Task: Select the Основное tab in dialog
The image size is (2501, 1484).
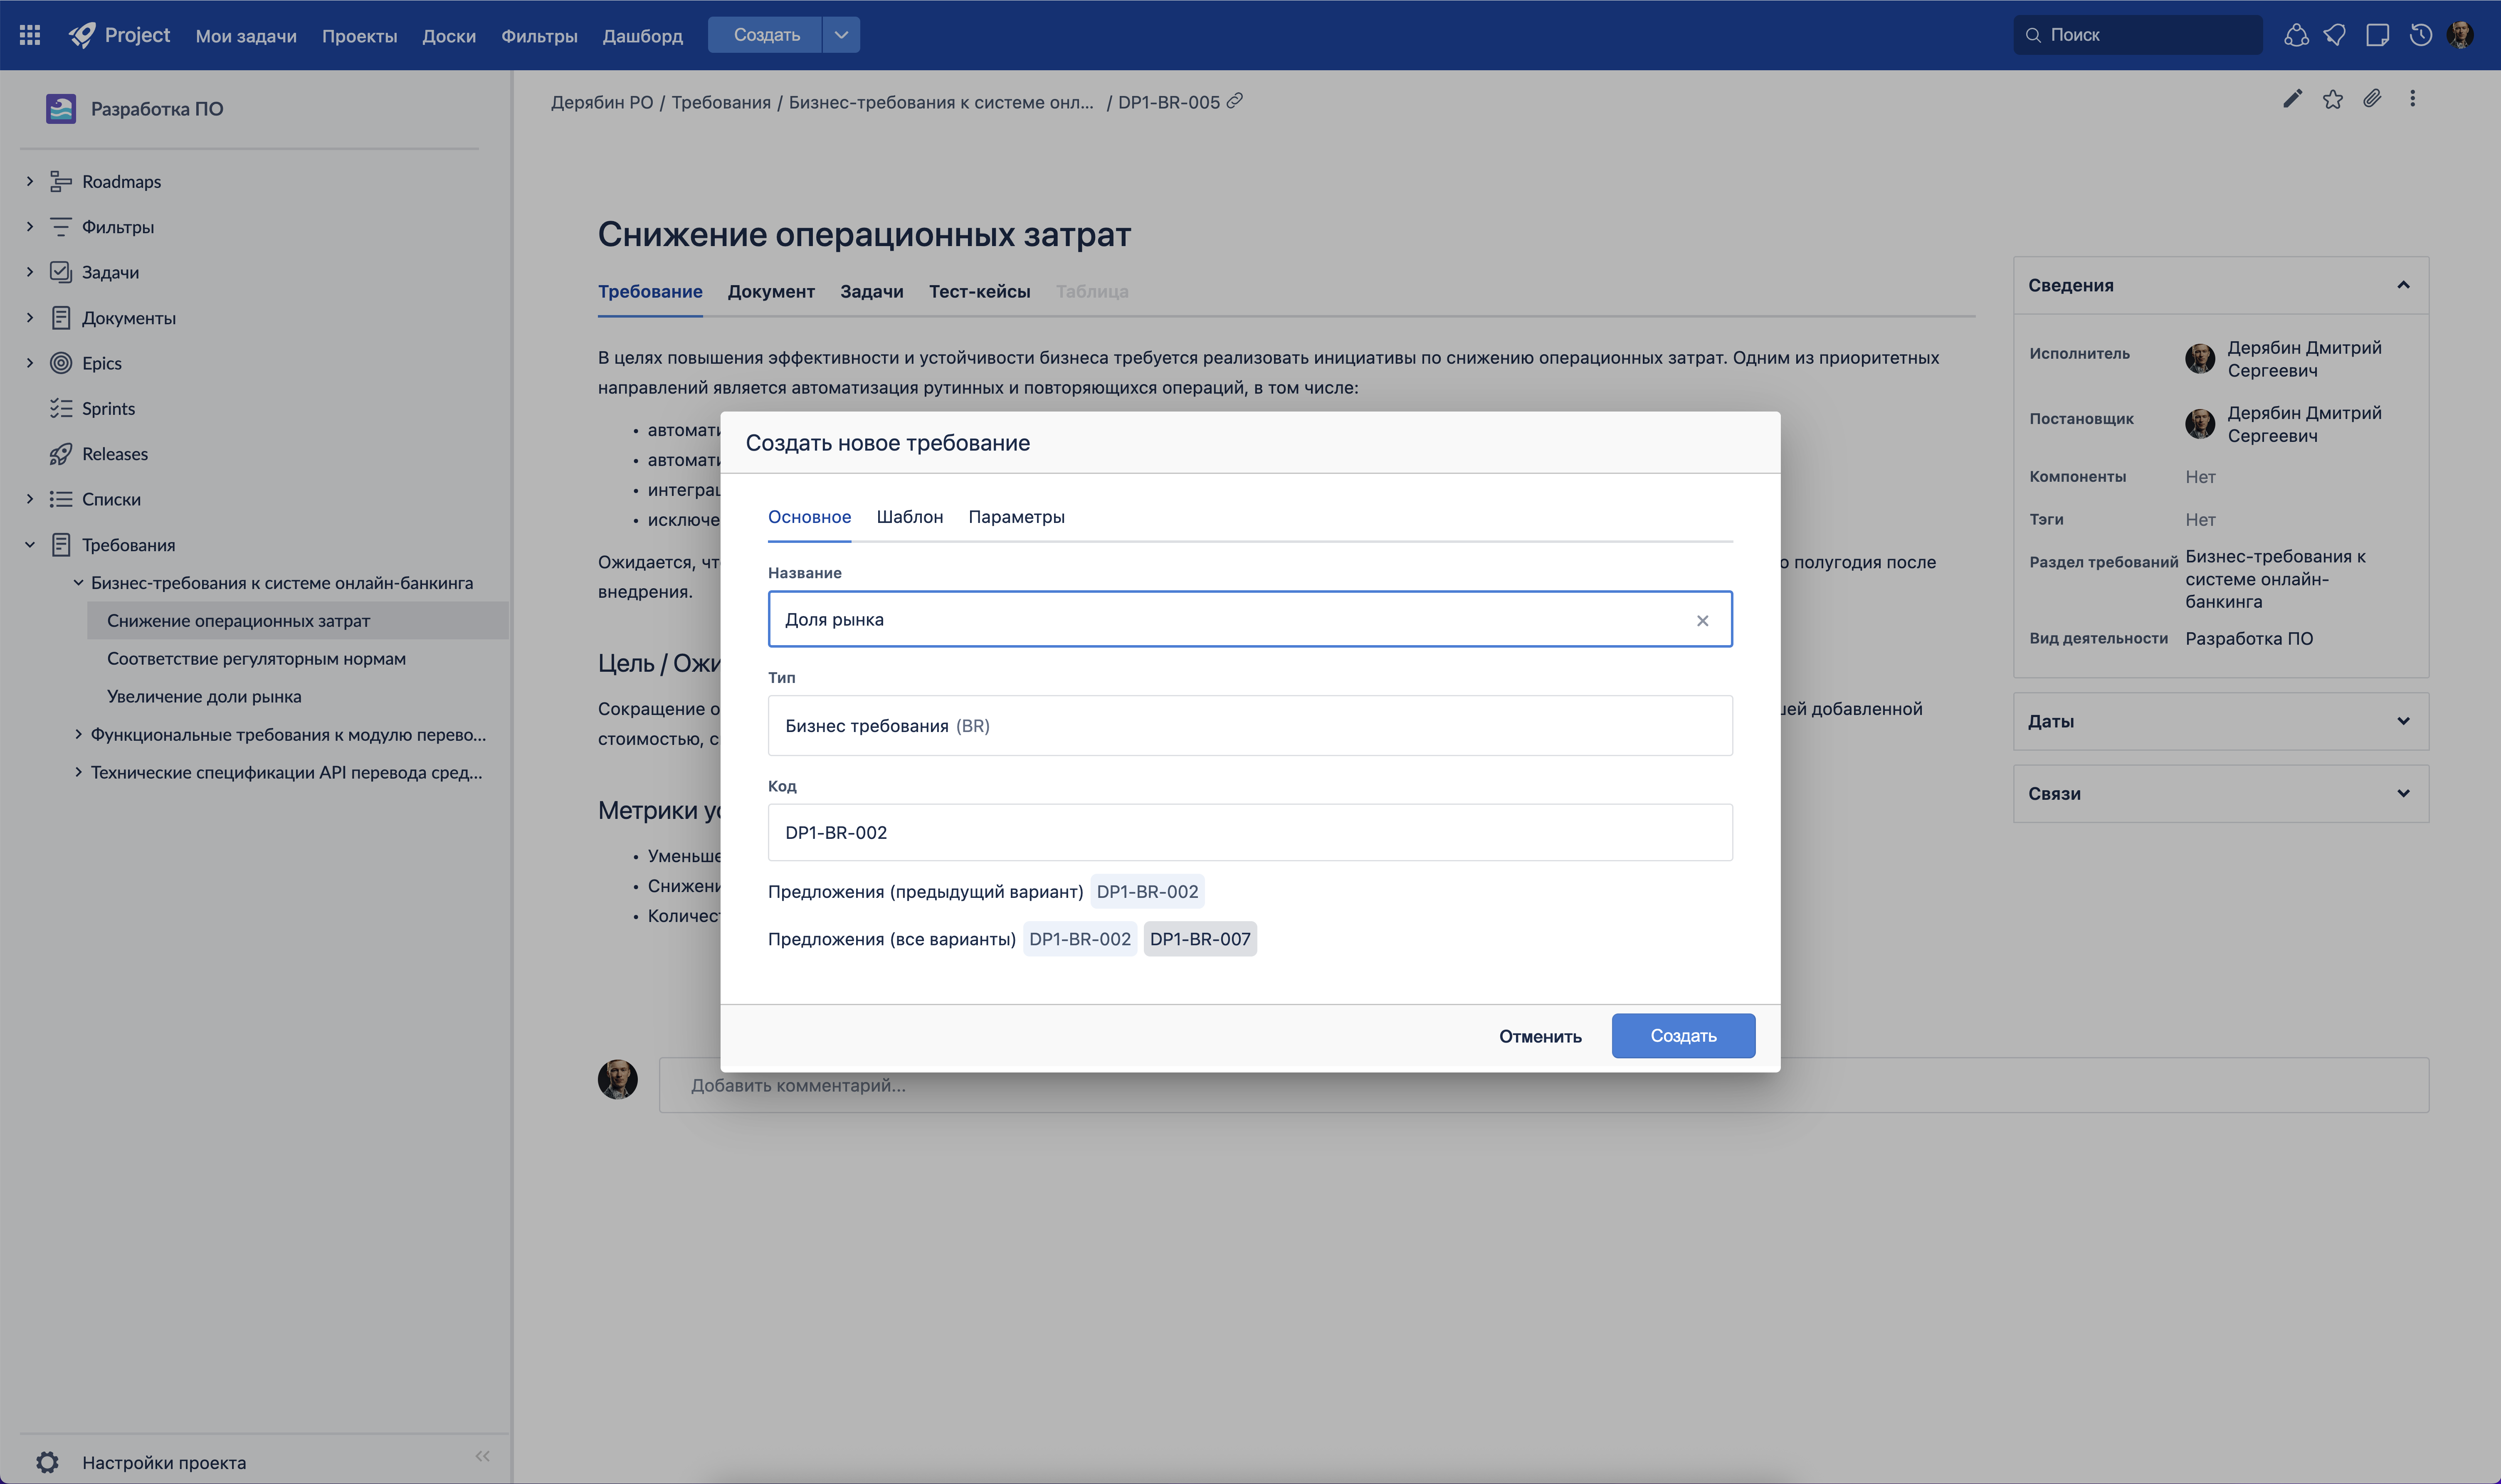Action: pos(809,517)
